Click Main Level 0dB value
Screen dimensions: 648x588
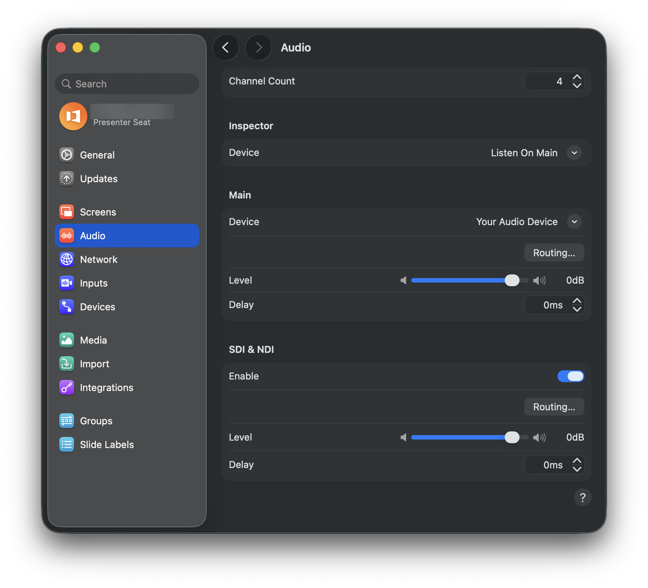[575, 280]
